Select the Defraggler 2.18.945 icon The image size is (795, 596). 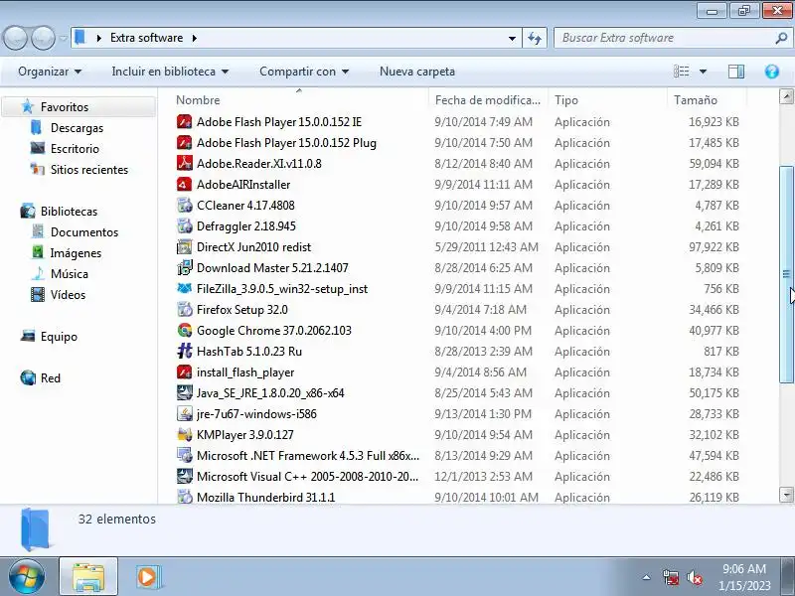click(x=184, y=226)
